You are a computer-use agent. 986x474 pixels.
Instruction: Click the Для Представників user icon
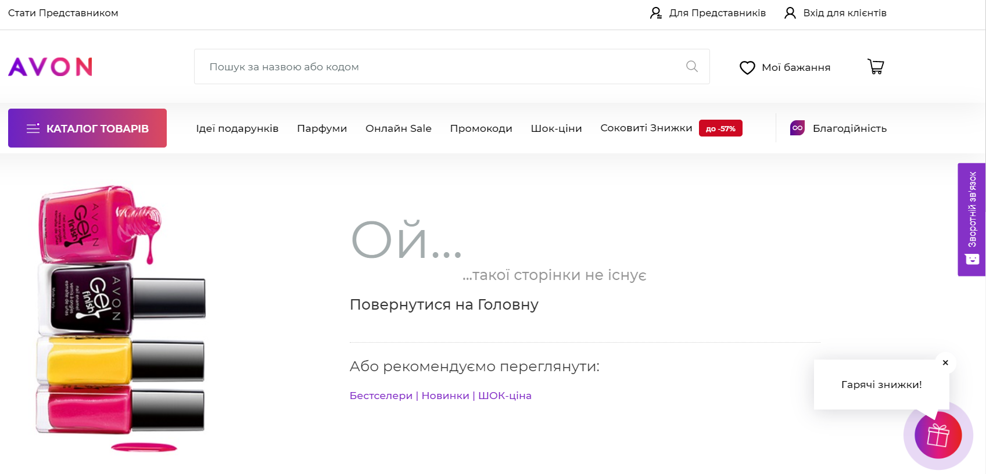[656, 13]
